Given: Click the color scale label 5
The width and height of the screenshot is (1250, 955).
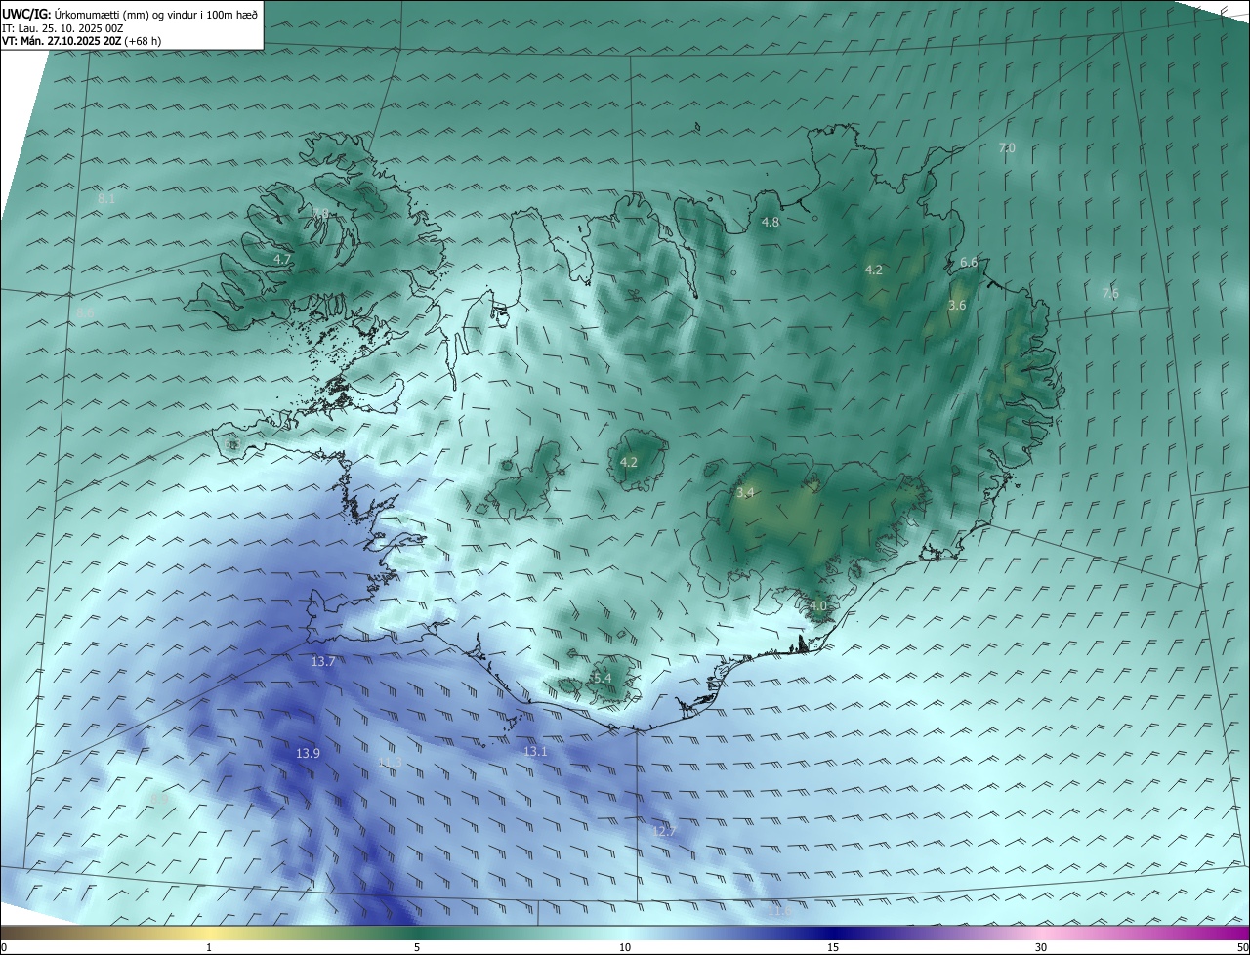Looking at the screenshot, I should [417, 947].
